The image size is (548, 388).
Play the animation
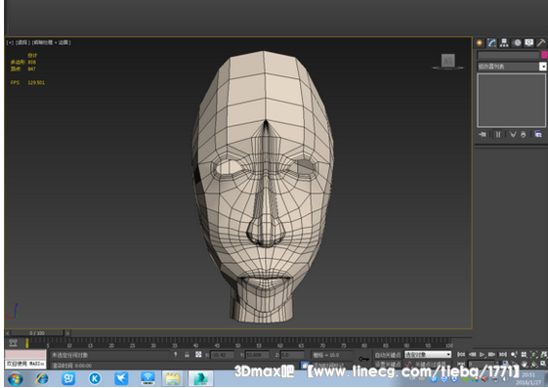[x=482, y=355]
